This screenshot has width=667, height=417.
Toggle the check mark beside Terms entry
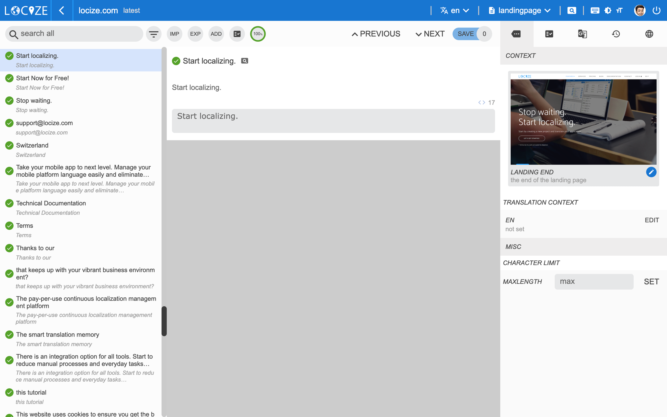[x=9, y=226]
